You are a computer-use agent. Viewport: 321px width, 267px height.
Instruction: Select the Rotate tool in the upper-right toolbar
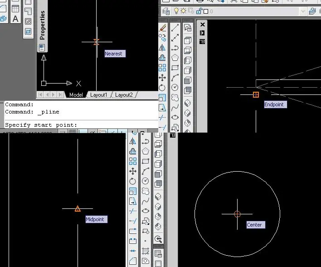pos(163,88)
